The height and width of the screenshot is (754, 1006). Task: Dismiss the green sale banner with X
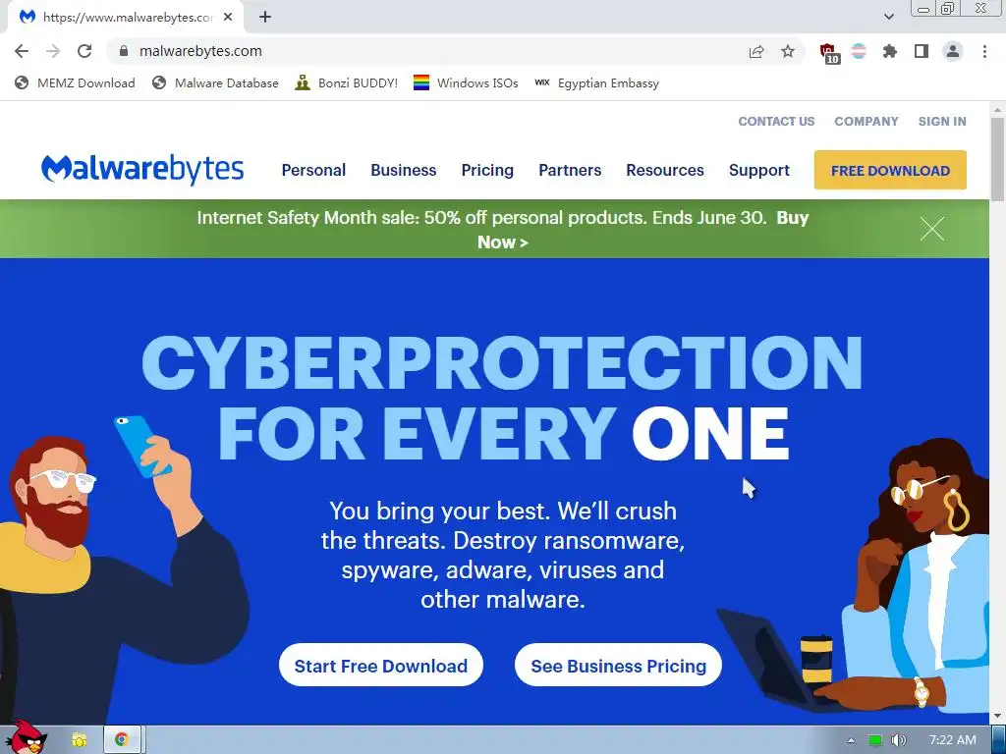pos(931,229)
